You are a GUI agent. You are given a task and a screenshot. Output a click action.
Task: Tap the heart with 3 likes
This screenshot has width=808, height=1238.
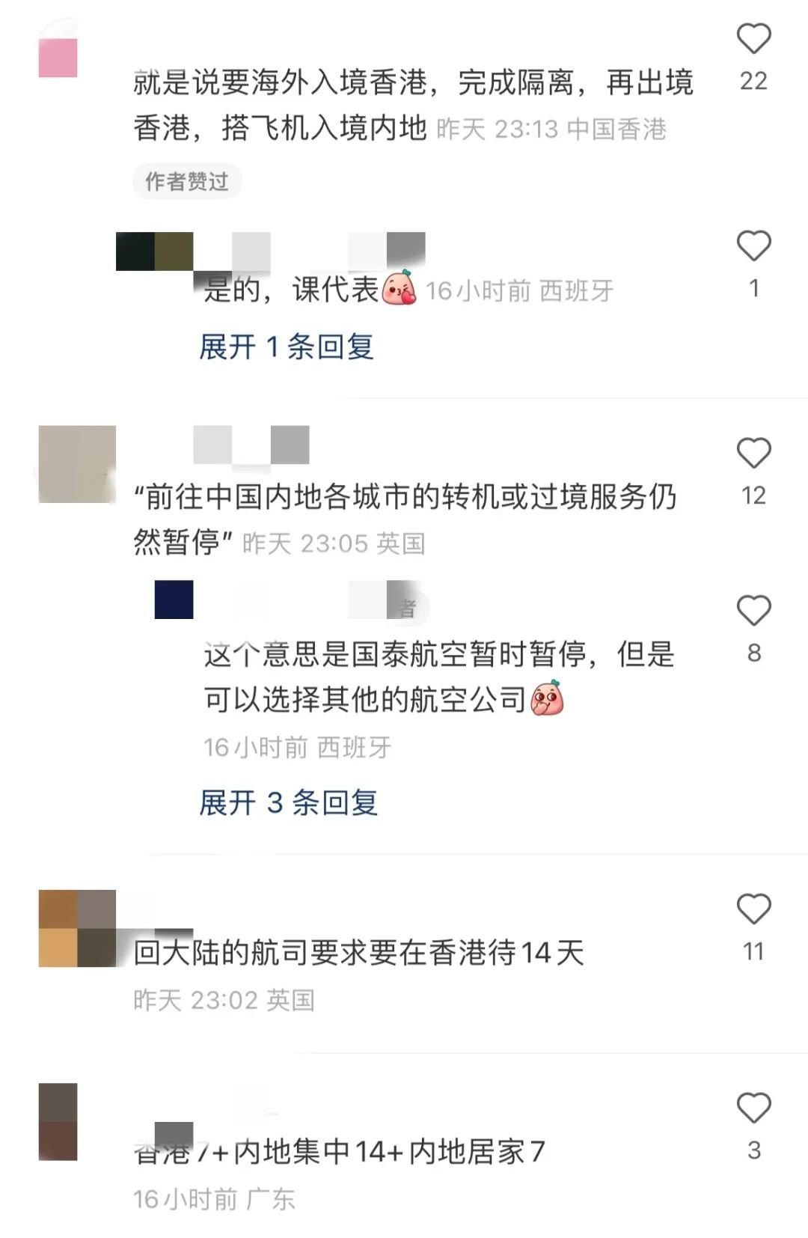coord(753,1109)
